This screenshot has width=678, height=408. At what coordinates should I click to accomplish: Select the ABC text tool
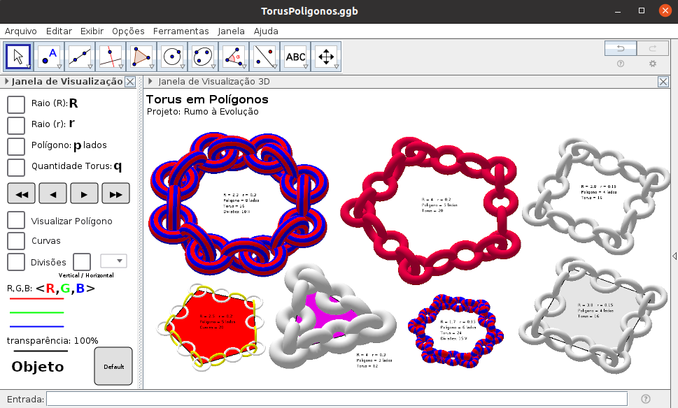click(x=295, y=57)
